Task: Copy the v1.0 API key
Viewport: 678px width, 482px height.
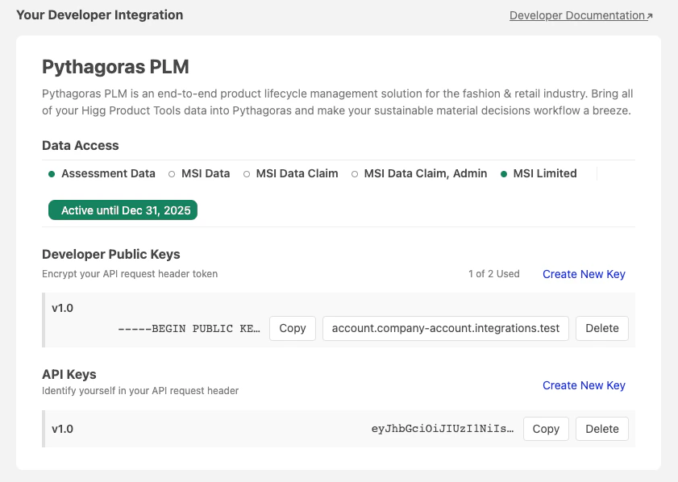Action: tap(546, 429)
